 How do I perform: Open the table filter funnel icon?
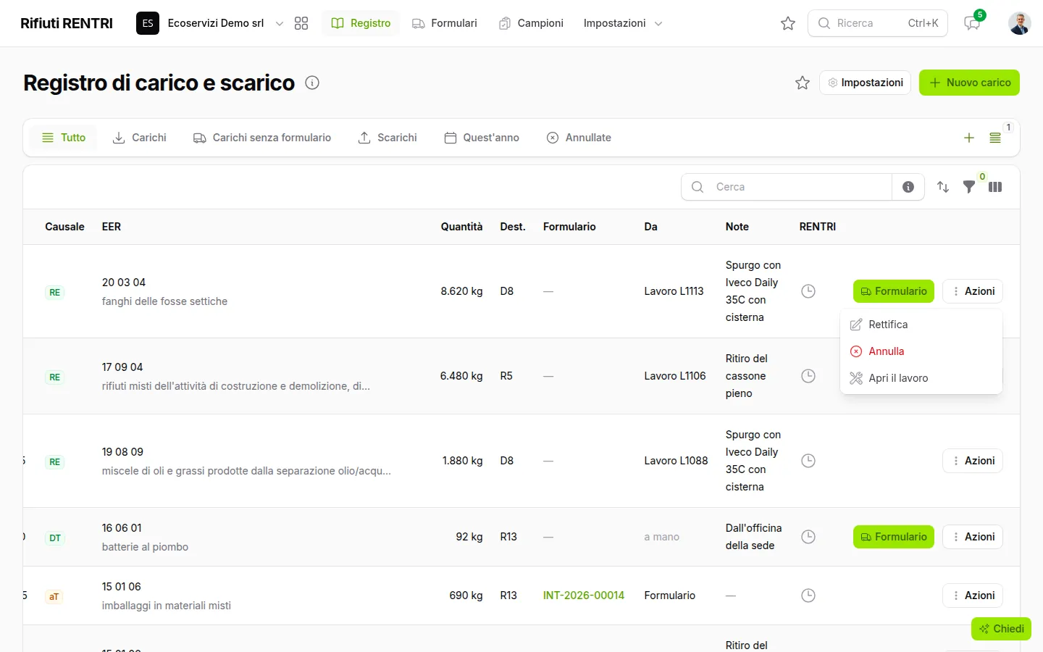(x=969, y=187)
